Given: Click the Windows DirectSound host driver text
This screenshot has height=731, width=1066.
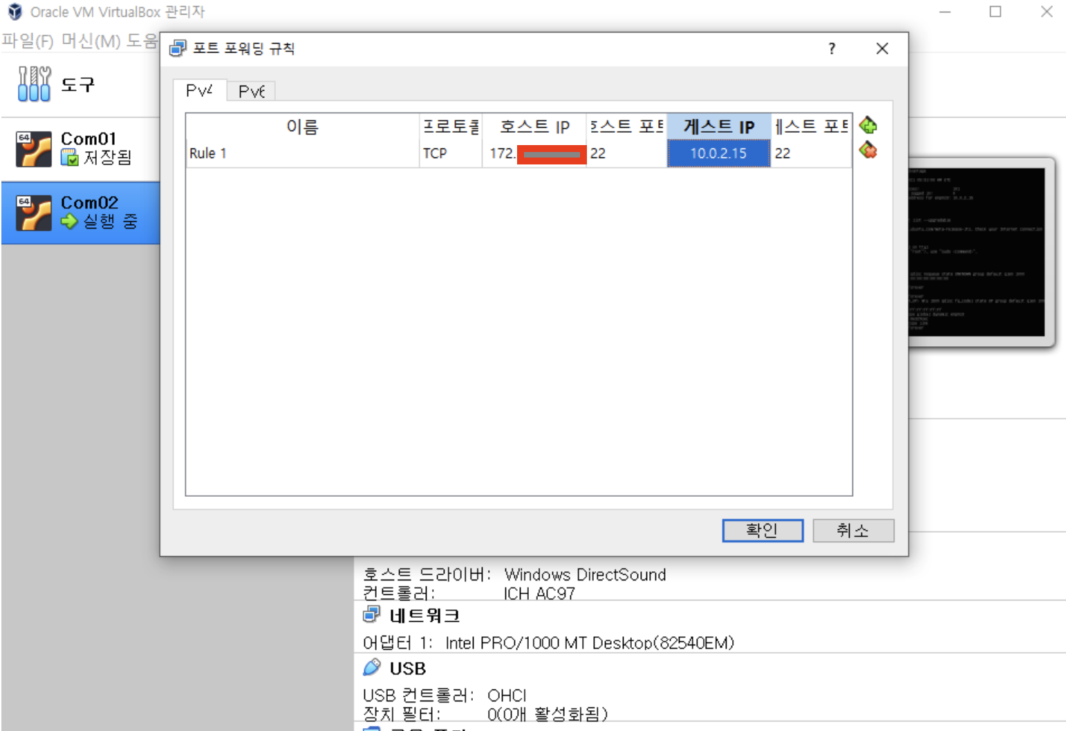Looking at the screenshot, I should click(585, 575).
